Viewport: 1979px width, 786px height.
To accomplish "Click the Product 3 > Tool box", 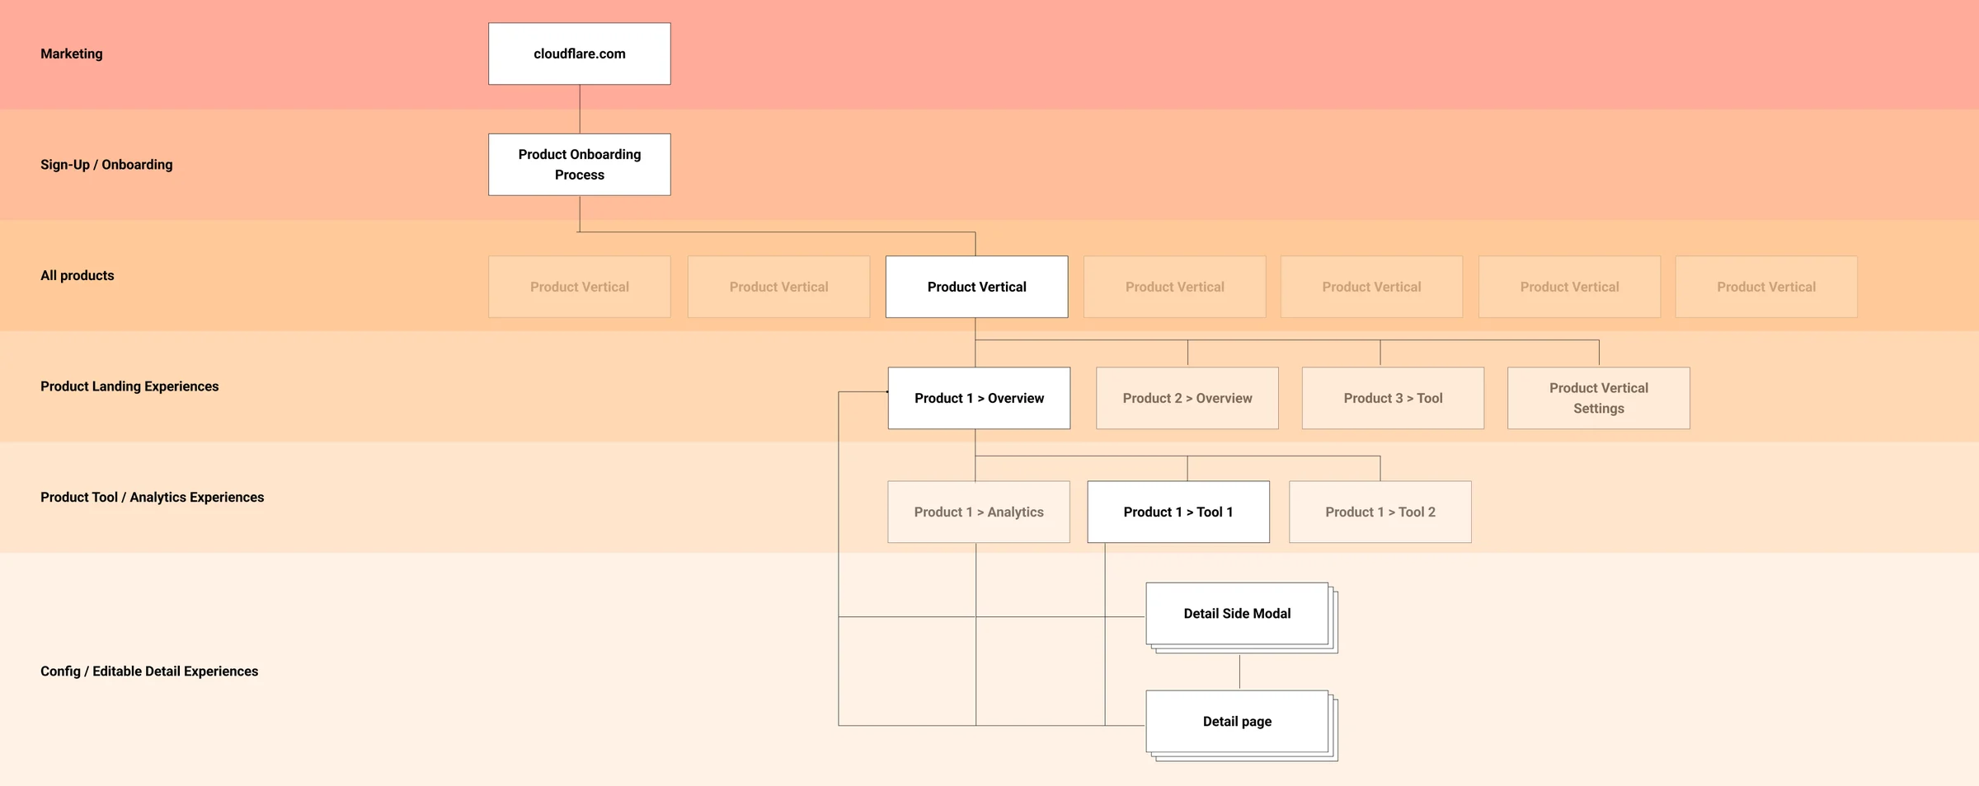I will pos(1393,398).
